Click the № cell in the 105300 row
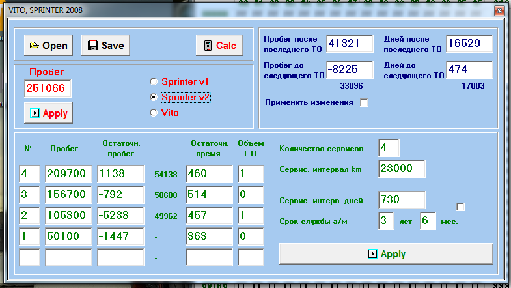Viewport: 511px width, 288px height. click(29, 216)
